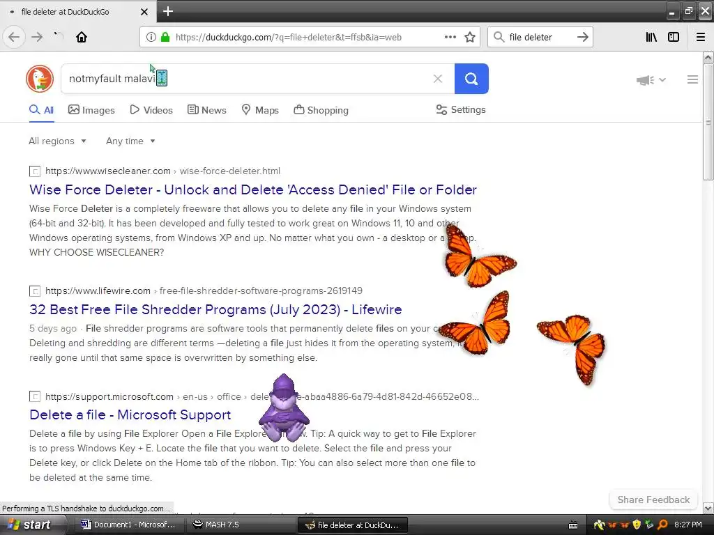Screen dimensions: 714x535
Task: Toggle the Firefox sidebar icon
Action: pos(674,37)
